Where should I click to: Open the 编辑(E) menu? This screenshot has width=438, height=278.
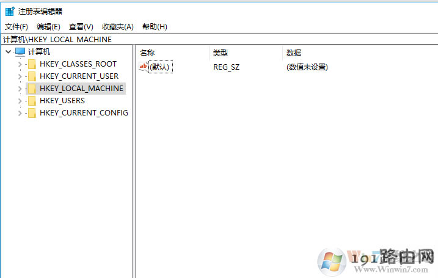click(x=48, y=27)
